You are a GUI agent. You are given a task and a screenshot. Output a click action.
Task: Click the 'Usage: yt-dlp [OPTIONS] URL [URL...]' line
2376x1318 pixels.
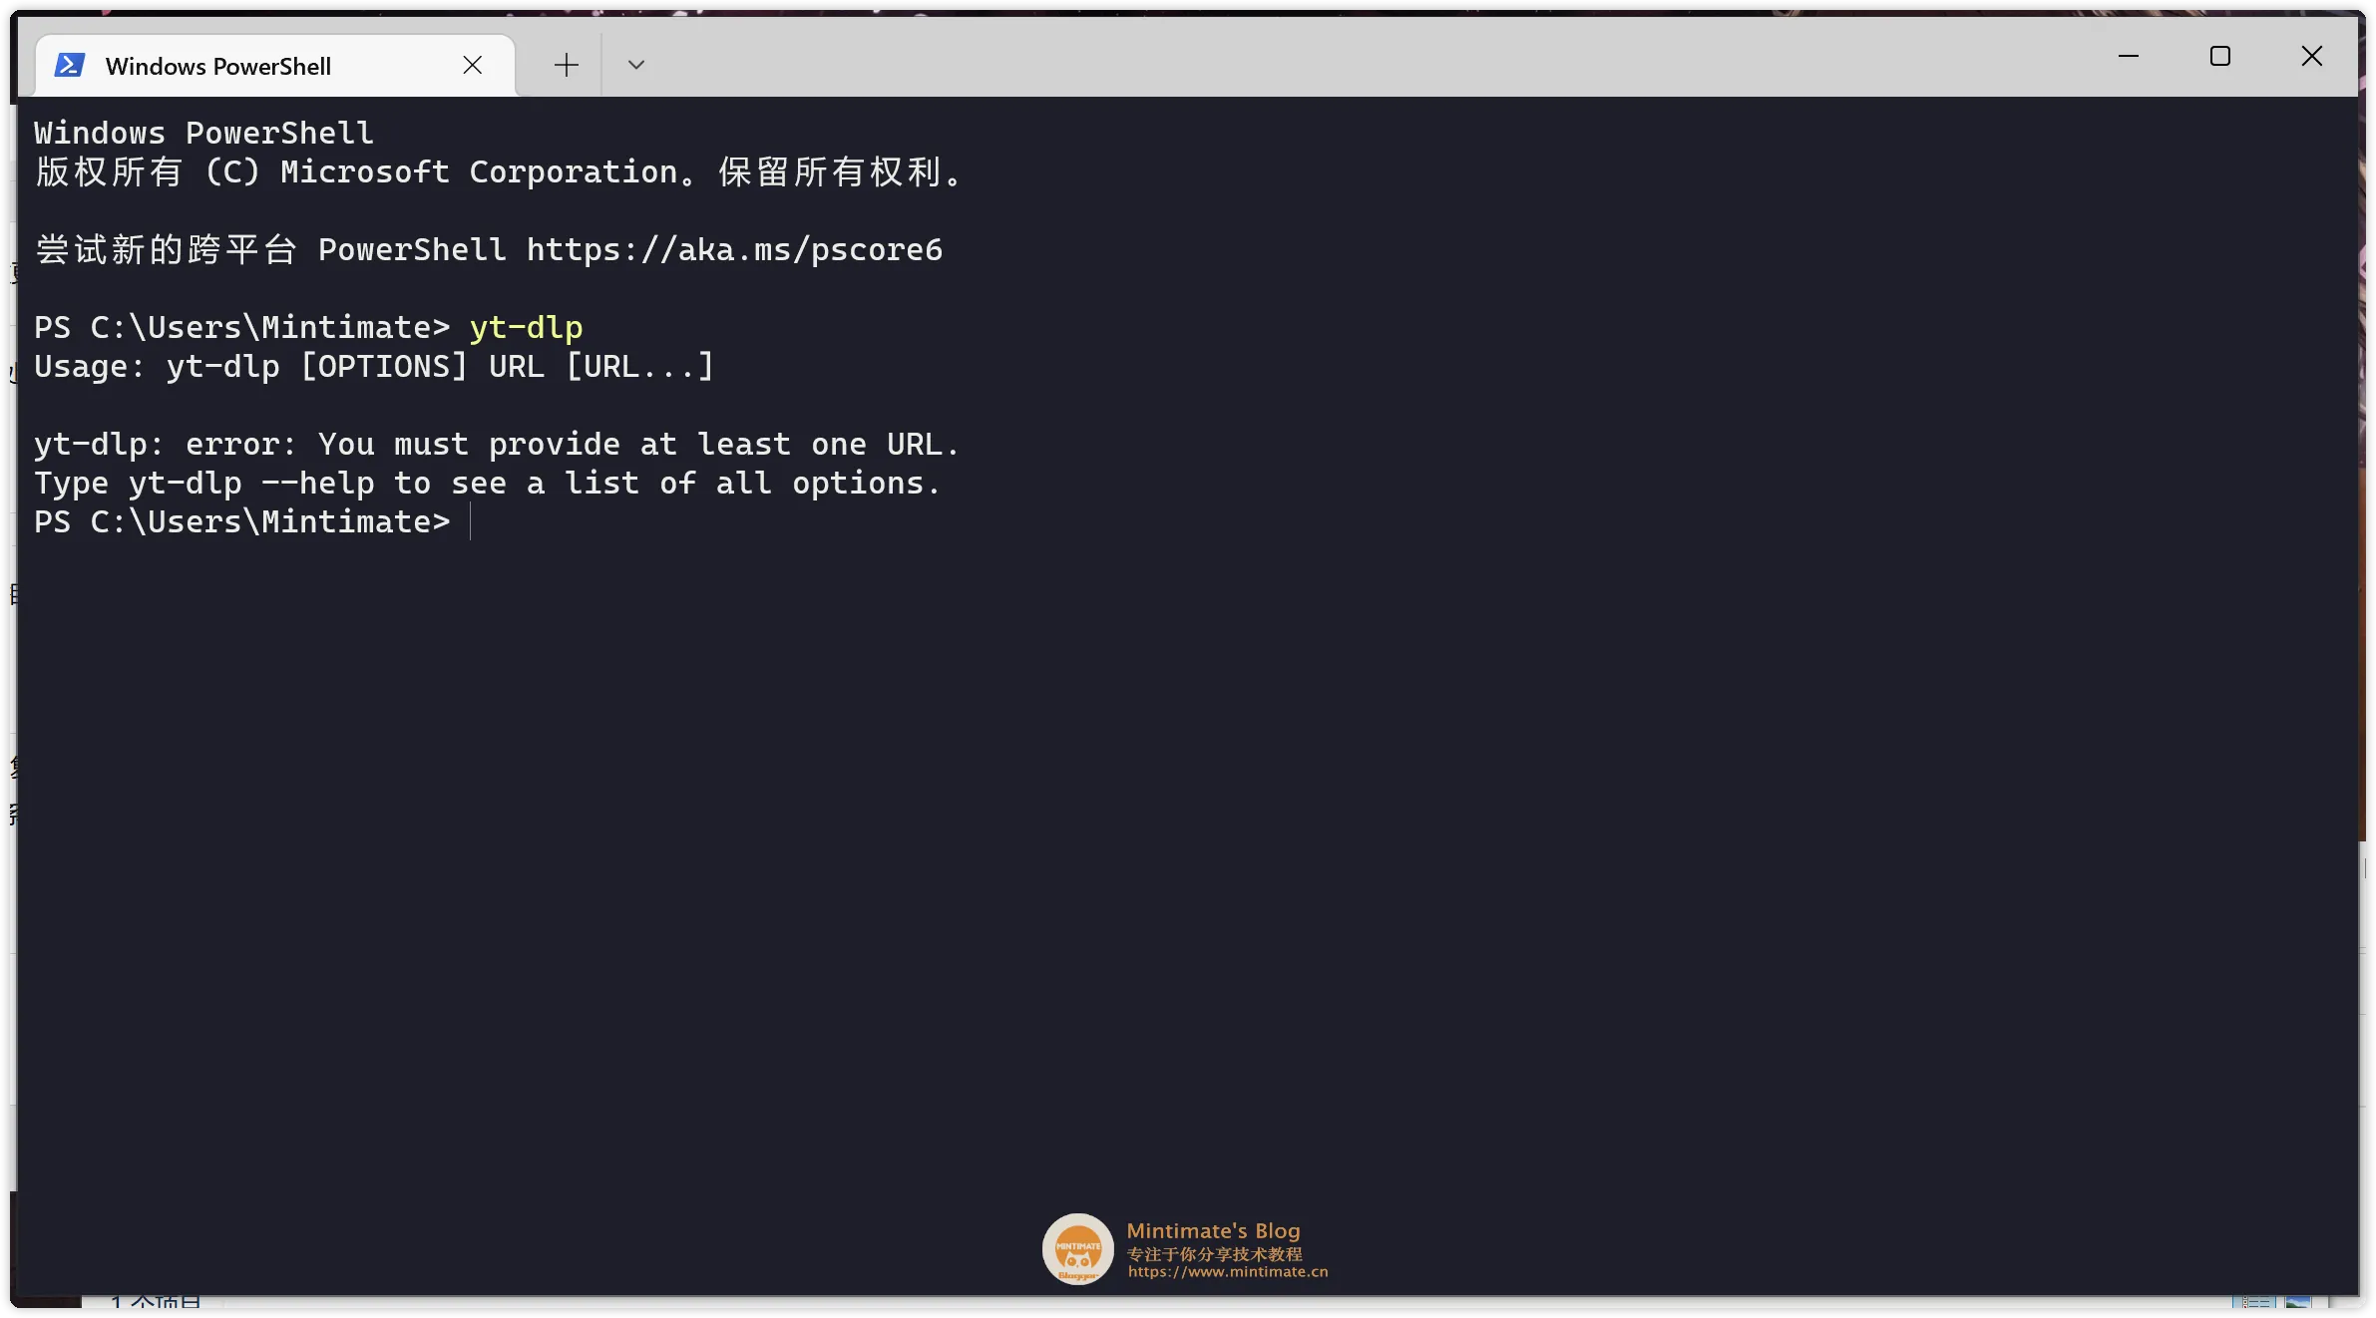[374, 367]
